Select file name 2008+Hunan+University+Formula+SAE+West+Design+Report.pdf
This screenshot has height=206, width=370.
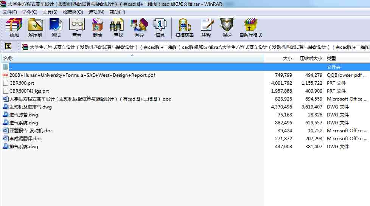(82, 75)
